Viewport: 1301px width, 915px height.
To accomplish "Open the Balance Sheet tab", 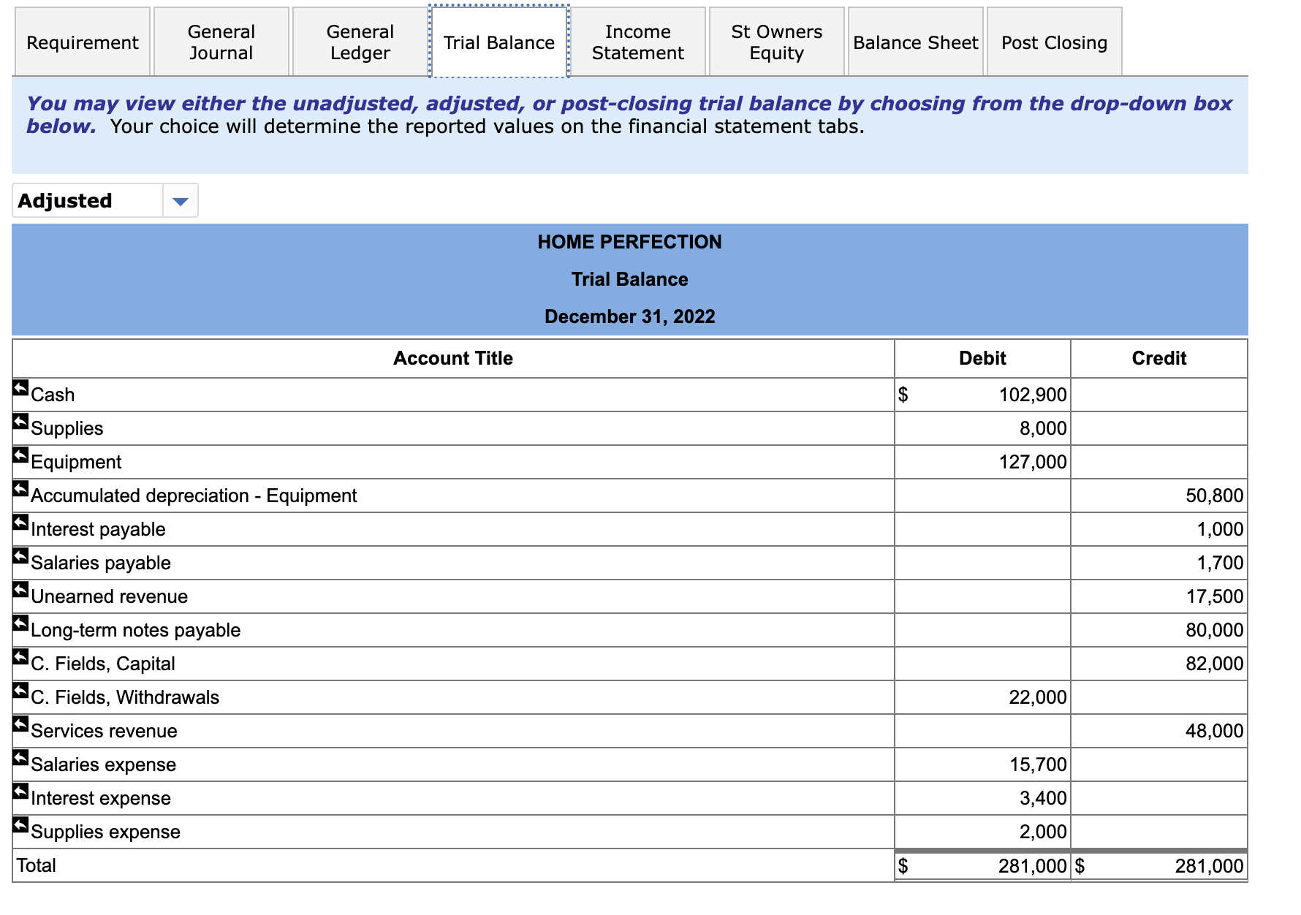I will [915, 42].
